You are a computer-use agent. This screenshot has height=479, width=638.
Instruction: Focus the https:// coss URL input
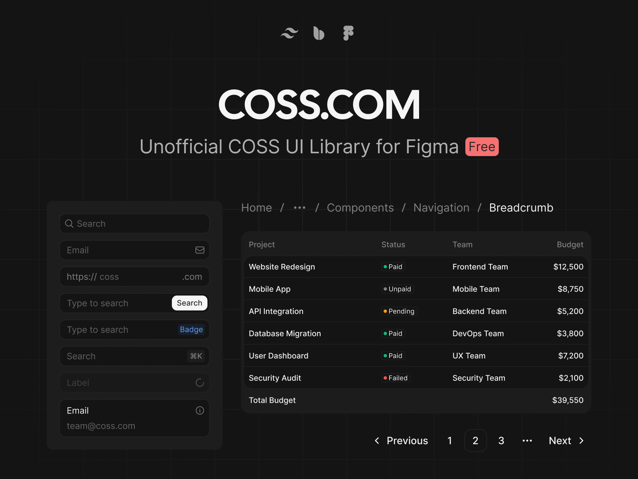pos(135,277)
